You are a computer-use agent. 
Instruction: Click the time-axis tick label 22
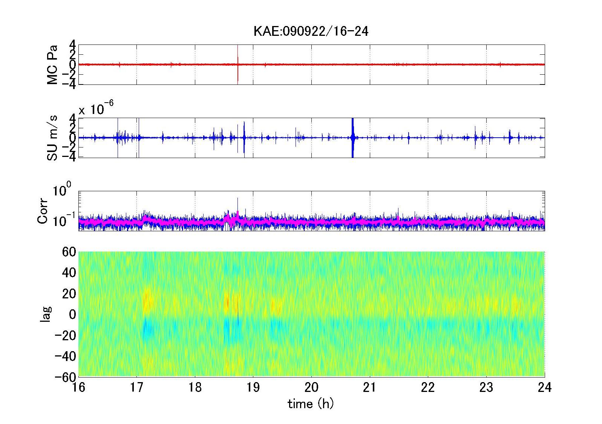(428, 387)
